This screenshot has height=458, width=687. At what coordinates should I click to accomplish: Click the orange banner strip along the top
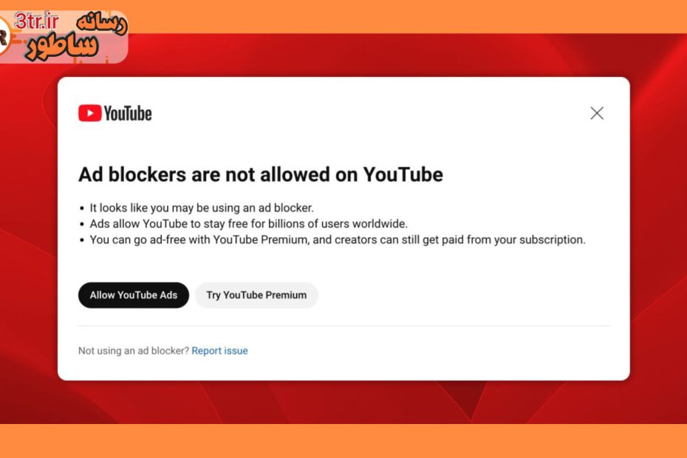[x=406, y=15]
